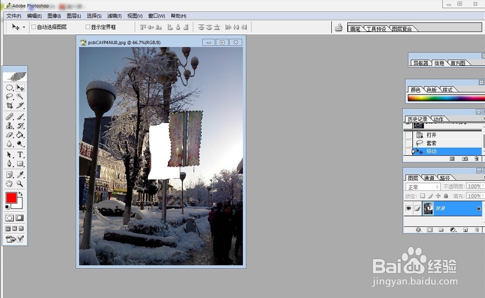
Task: Switch to Quick Mask mode
Action: pos(19,218)
